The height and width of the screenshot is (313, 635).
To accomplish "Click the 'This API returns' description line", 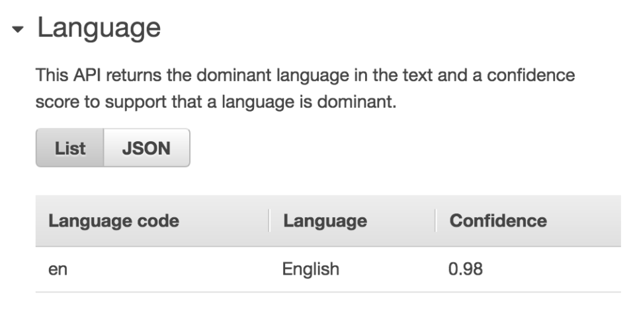I will pos(306,76).
